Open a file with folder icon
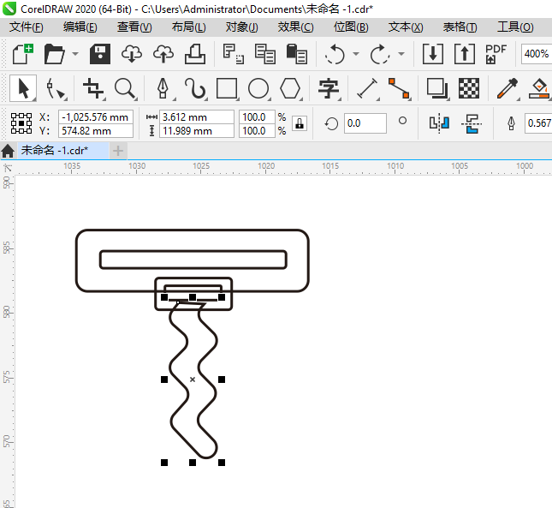The image size is (552, 508). [x=55, y=54]
